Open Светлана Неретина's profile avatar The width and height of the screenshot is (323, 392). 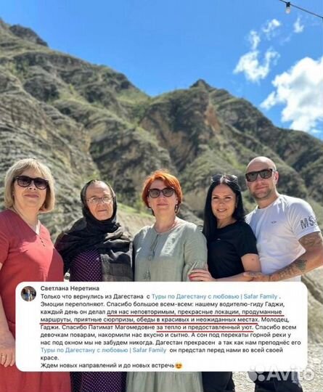pos(28,293)
